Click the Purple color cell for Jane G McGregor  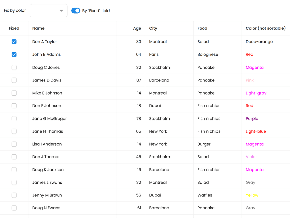click(x=252, y=119)
